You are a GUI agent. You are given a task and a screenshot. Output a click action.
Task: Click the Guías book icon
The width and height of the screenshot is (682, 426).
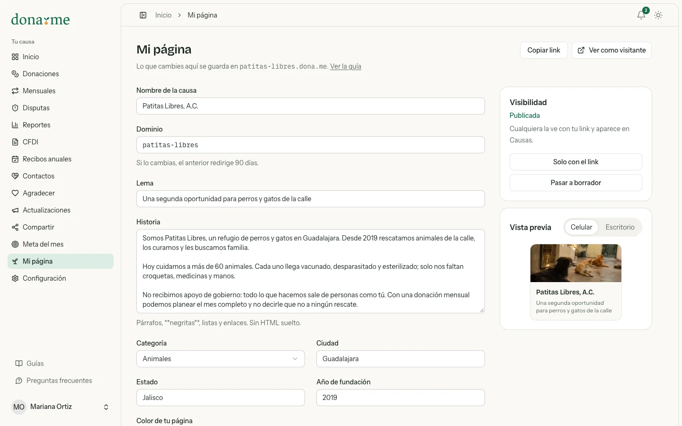19,364
